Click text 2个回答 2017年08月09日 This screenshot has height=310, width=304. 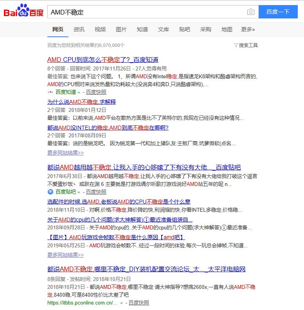click(77, 135)
